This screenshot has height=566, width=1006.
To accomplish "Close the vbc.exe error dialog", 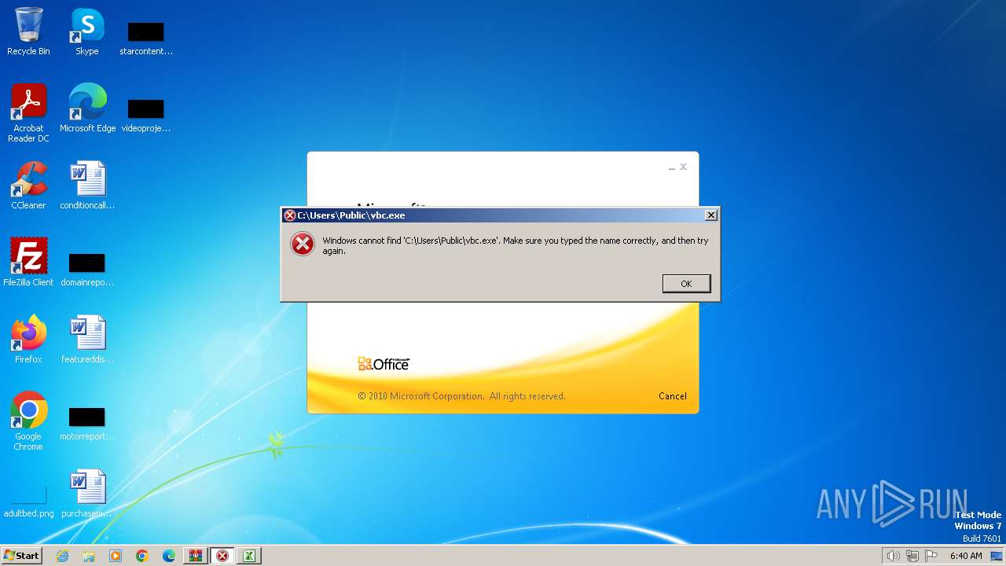I will pyautogui.click(x=710, y=215).
